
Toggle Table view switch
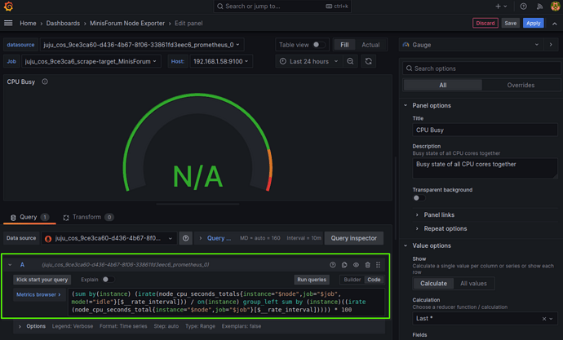pos(318,45)
